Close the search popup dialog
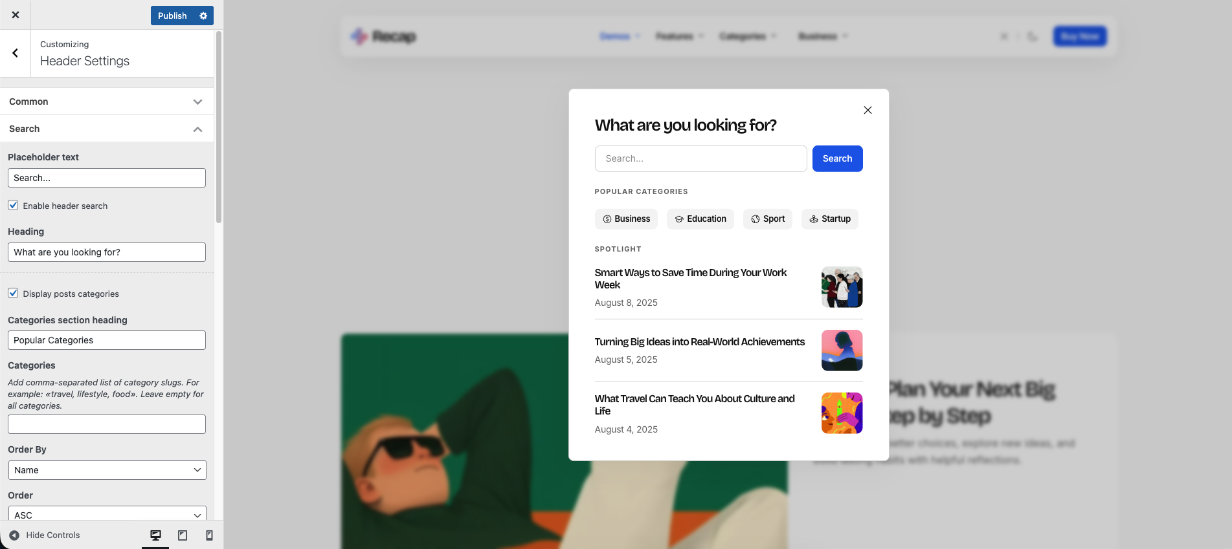This screenshot has width=1232, height=549. pos(868,110)
